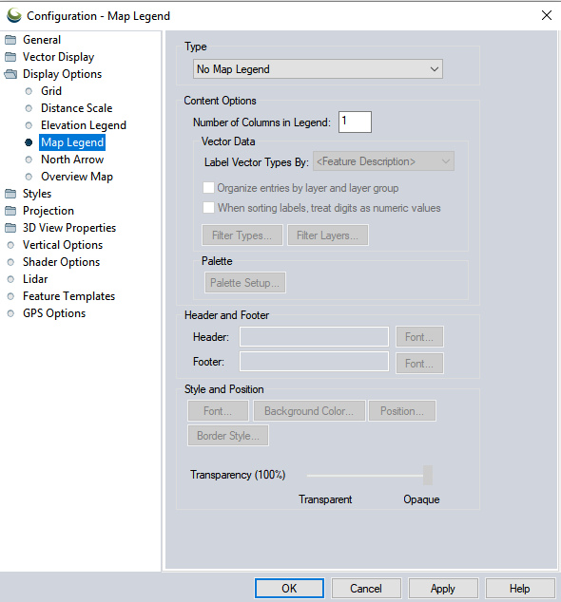This screenshot has width=561, height=602.
Task: Open Label Vector Types By dropdown
Action: [384, 161]
